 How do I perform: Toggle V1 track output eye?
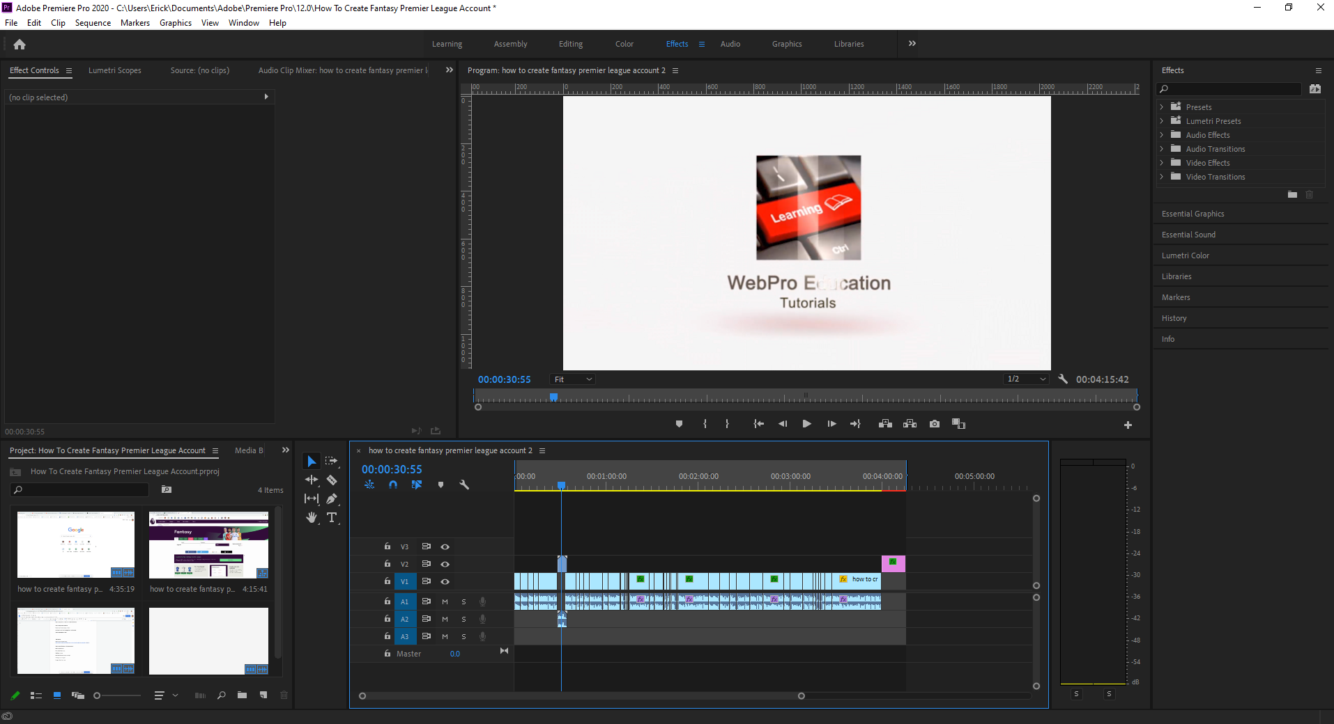(x=445, y=581)
